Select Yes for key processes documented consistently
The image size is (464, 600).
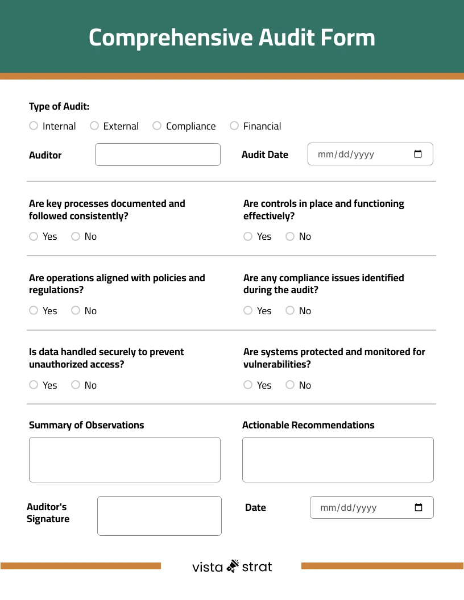tap(34, 236)
